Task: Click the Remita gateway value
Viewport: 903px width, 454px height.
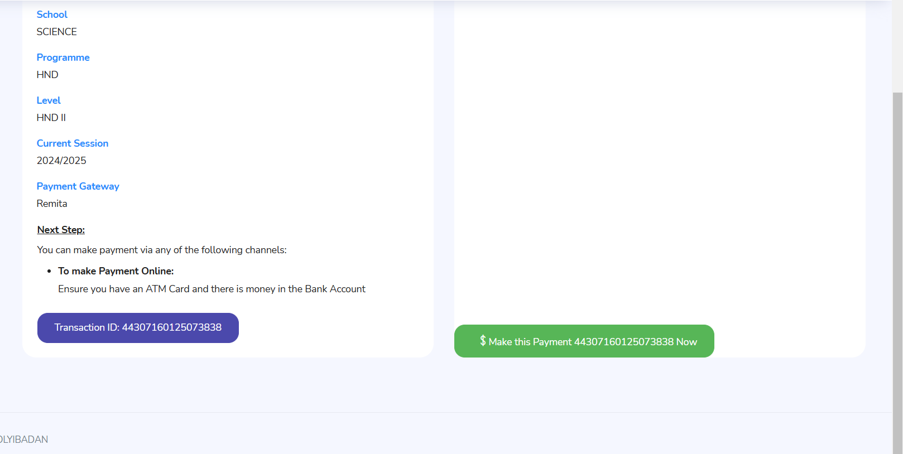Action: click(x=52, y=204)
